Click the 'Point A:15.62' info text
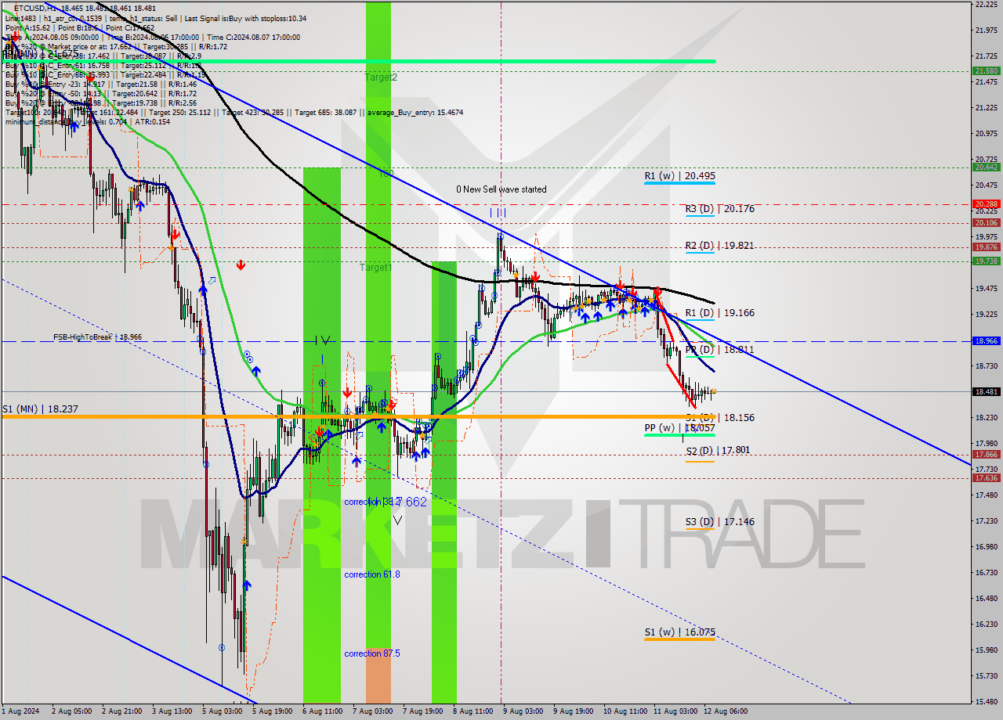The height and width of the screenshot is (720, 1003). [27, 27]
